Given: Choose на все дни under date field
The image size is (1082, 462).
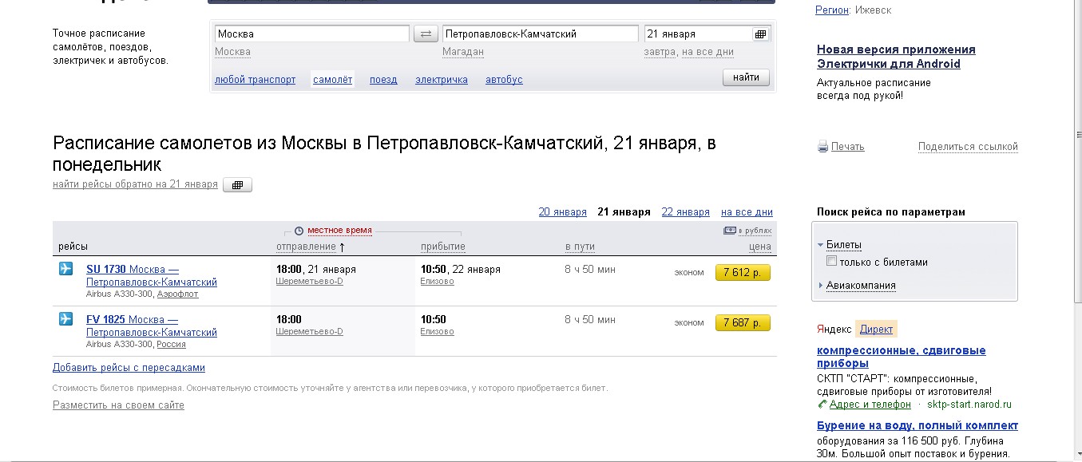Looking at the screenshot, I should tap(707, 52).
